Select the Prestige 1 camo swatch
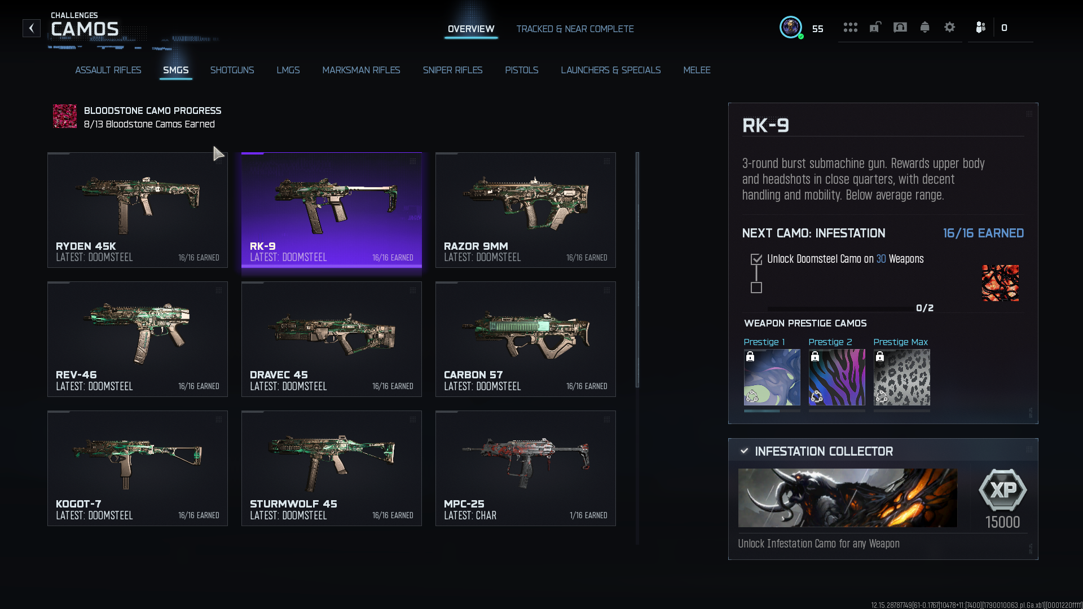1083x609 pixels. point(772,377)
